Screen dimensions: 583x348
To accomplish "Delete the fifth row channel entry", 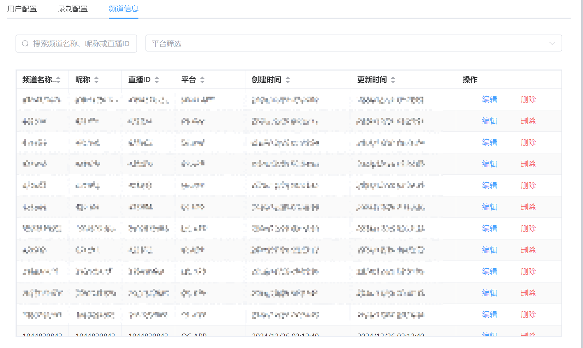I will (528, 185).
